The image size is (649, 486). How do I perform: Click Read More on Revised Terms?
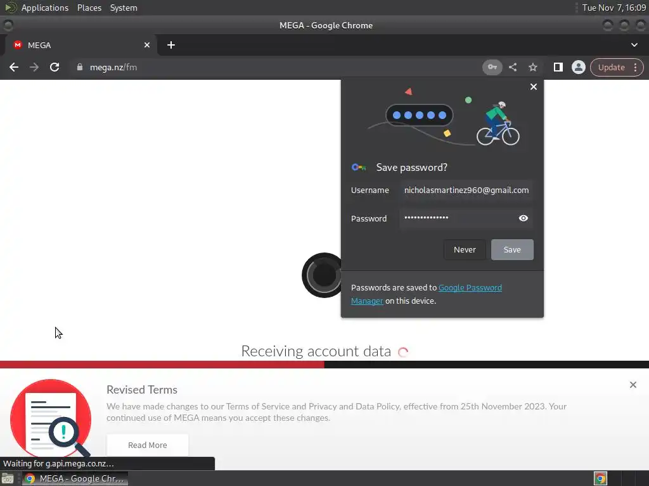pos(147,445)
